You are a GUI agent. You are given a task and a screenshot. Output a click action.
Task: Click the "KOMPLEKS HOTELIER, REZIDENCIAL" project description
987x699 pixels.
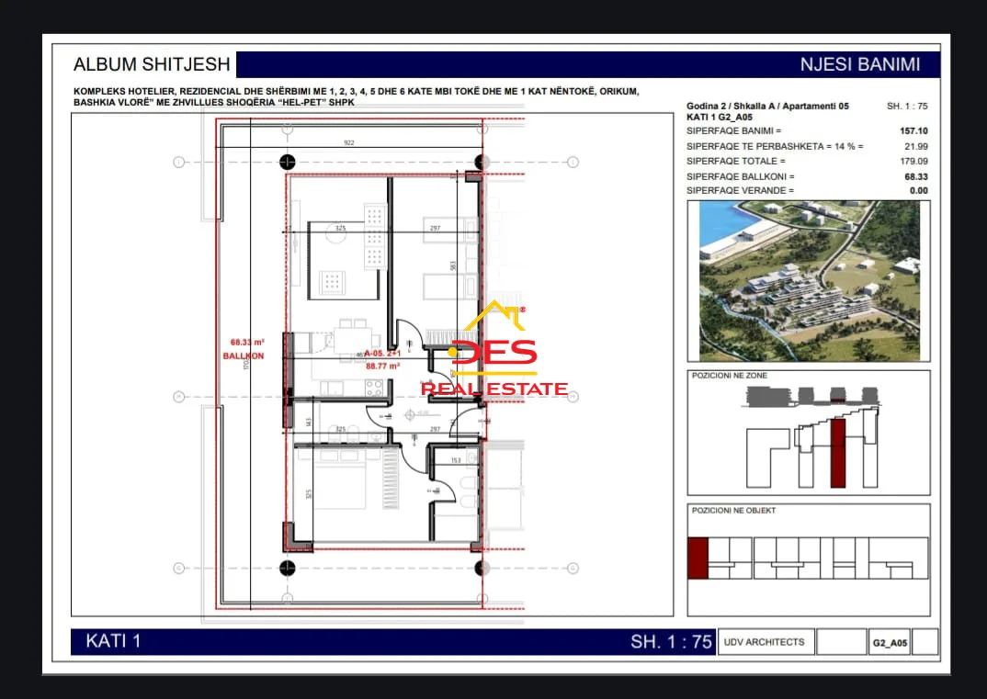357,96
